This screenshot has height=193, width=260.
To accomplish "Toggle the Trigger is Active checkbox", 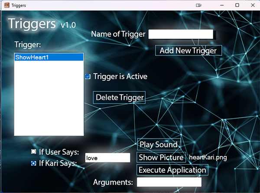I will [88, 77].
